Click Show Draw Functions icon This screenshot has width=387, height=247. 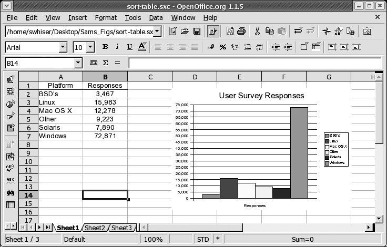11,116
